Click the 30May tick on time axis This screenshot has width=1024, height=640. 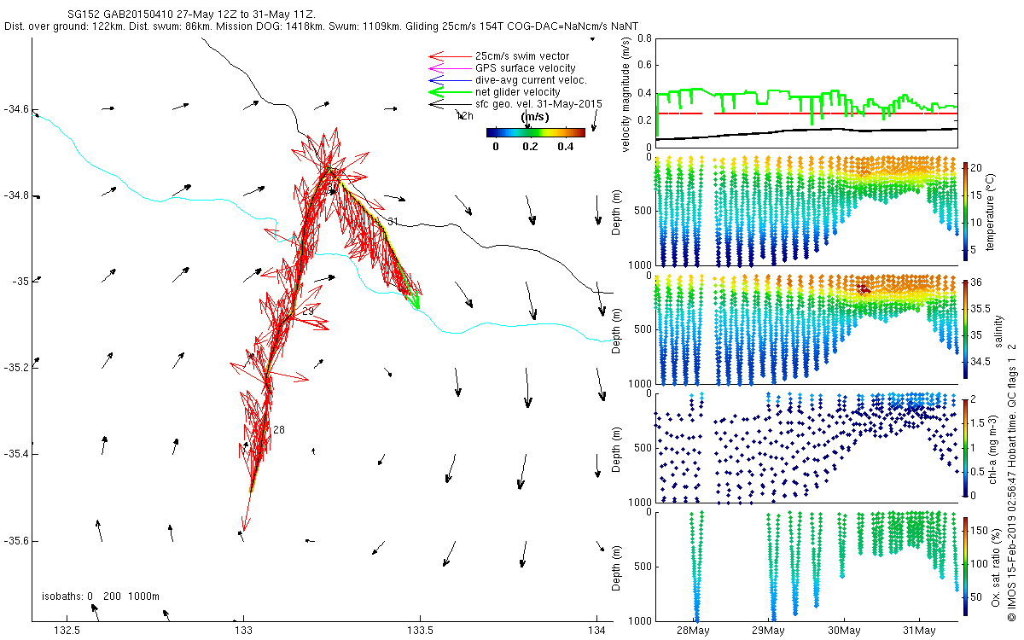tap(844, 631)
